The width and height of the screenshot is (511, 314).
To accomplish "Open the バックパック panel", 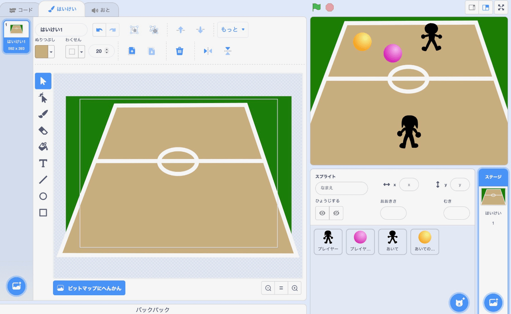I will click(x=153, y=310).
